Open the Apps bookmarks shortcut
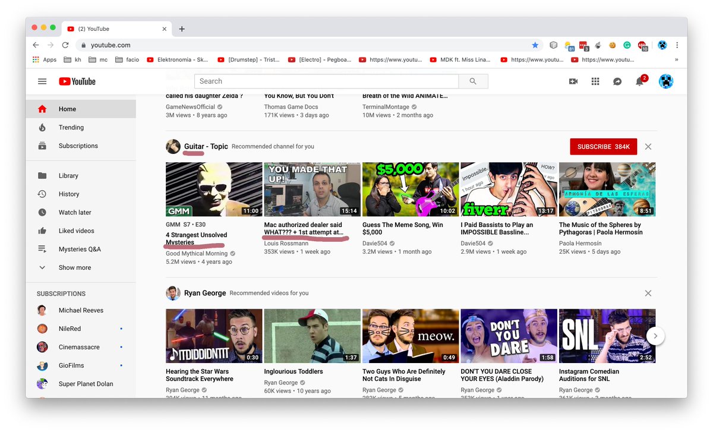713x432 pixels. [x=45, y=59]
